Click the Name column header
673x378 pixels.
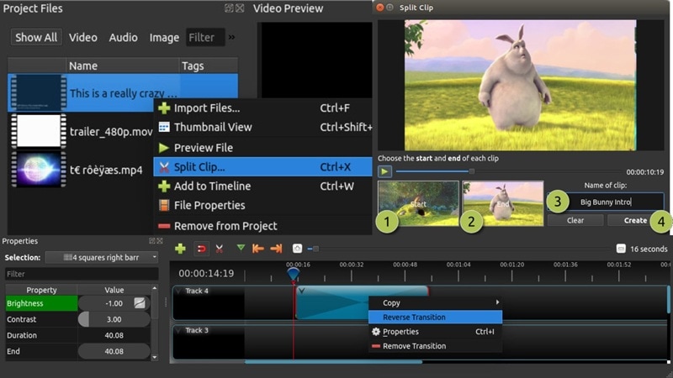coord(122,66)
